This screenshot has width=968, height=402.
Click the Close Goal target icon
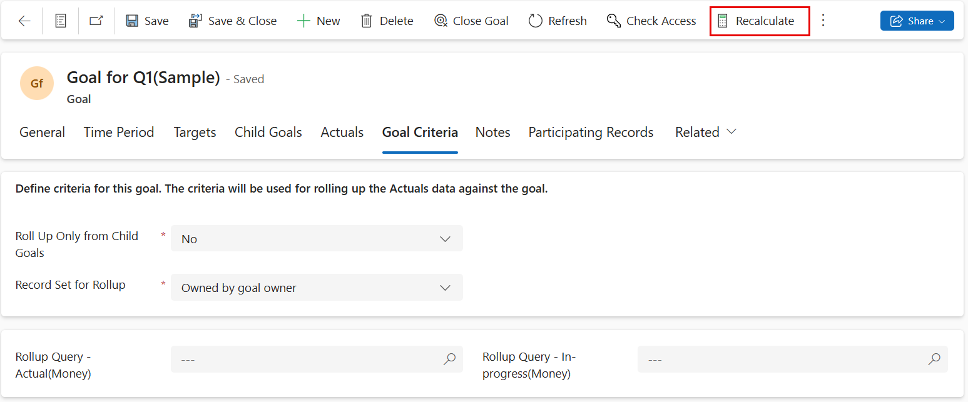tap(441, 21)
